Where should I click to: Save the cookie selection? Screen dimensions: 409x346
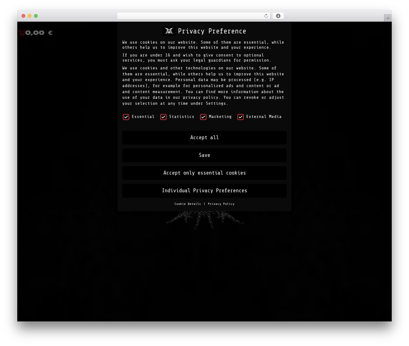[204, 155]
